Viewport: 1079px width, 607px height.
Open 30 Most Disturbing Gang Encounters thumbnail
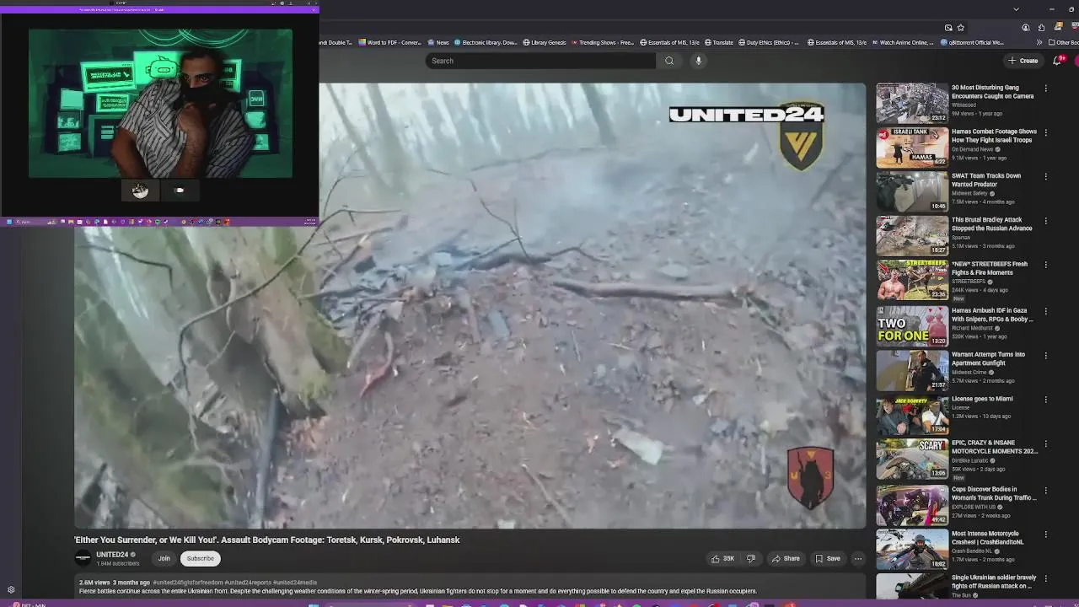[912, 103]
